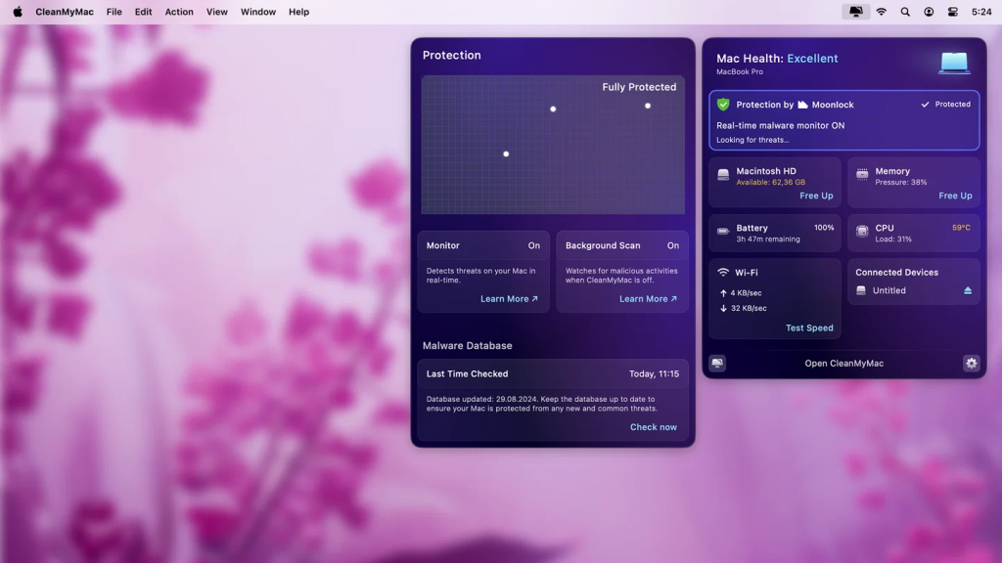Click Available: 62,36 GB text
The height and width of the screenshot is (563, 1002).
coord(771,183)
